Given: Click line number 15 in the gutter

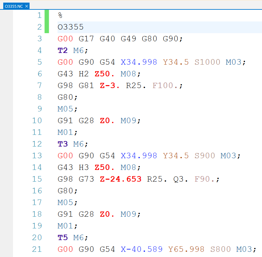Looking at the screenshot, I should click(37, 179).
